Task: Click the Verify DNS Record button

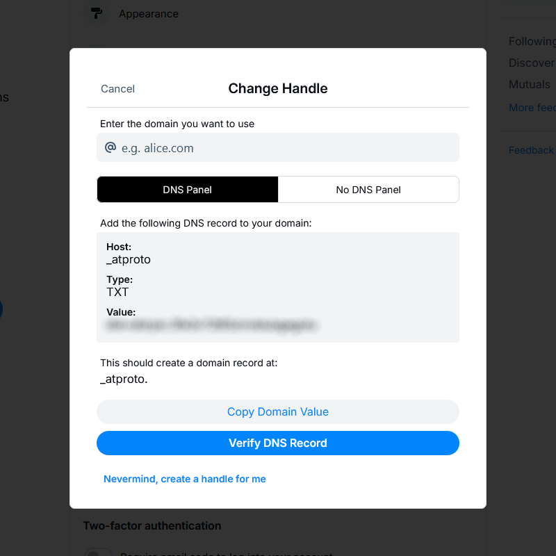Action: (278, 443)
